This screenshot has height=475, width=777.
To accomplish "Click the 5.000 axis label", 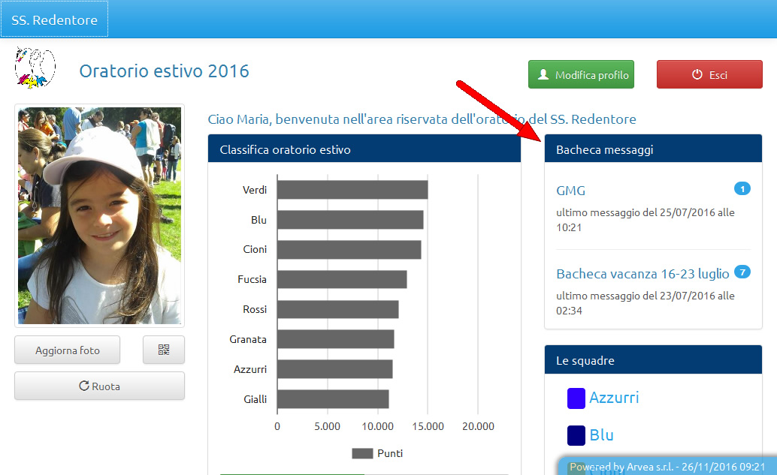I will pyautogui.click(x=327, y=426).
